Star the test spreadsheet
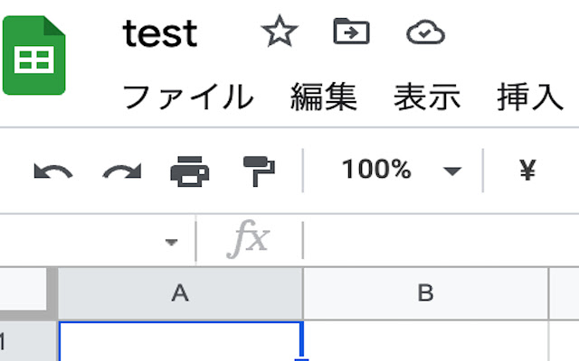The image size is (579, 361). point(280,32)
